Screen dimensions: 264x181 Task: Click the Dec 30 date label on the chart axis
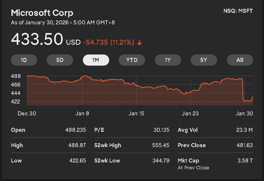pyautogui.click(x=27, y=114)
